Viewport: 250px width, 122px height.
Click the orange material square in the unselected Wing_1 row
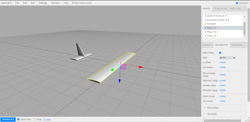tap(217, 32)
